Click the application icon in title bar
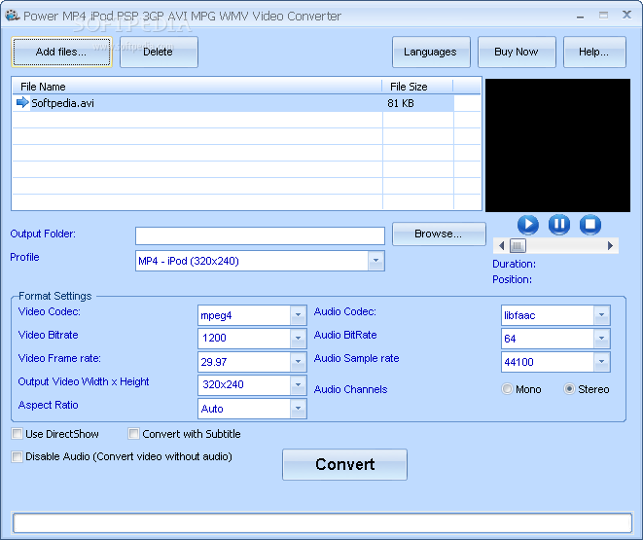643x540 pixels. [x=12, y=16]
